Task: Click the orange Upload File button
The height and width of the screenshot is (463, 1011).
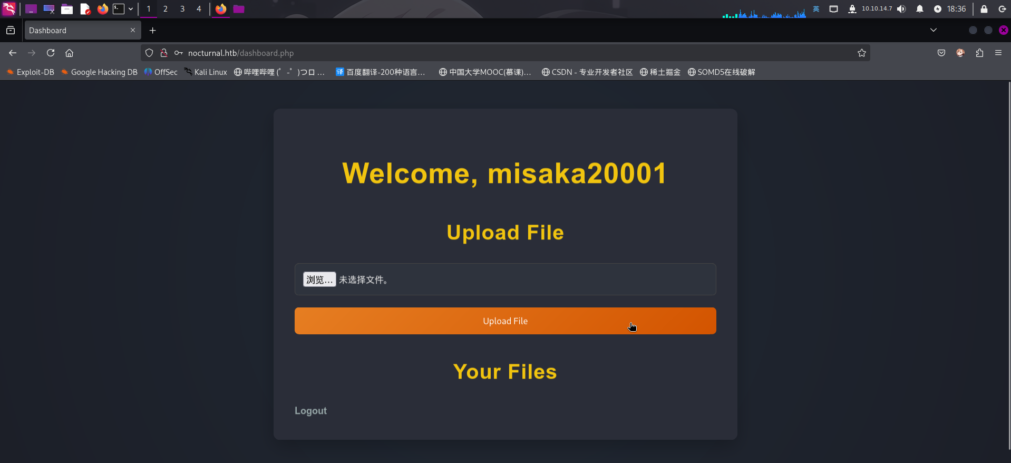Action: pos(505,321)
